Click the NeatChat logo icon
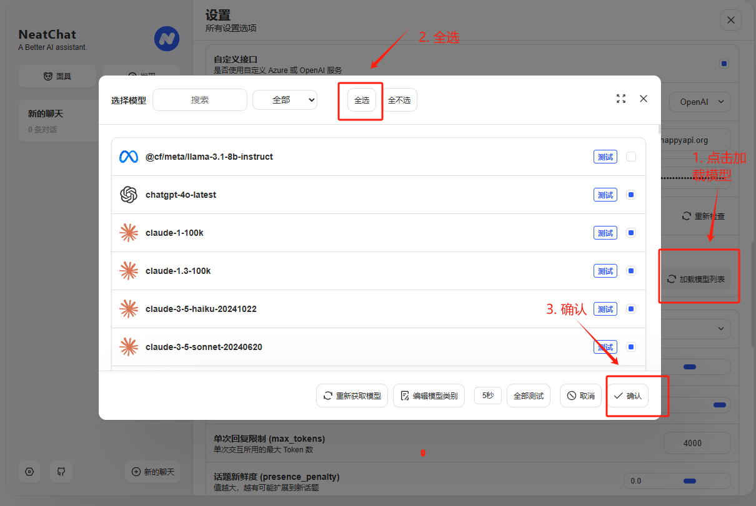 [x=167, y=39]
